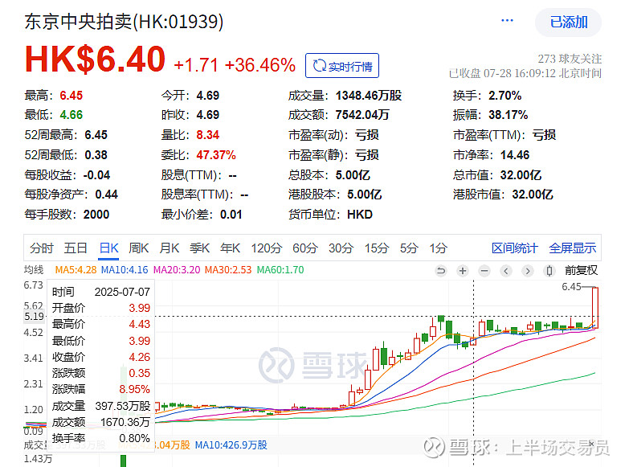Image resolution: width=629 pixels, height=467 pixels.
Task: Click the MA60:1.70 moving average label
Action: (x=280, y=270)
